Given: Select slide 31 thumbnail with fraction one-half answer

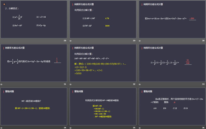Looking at the screenshot, I should (x=34, y=63).
